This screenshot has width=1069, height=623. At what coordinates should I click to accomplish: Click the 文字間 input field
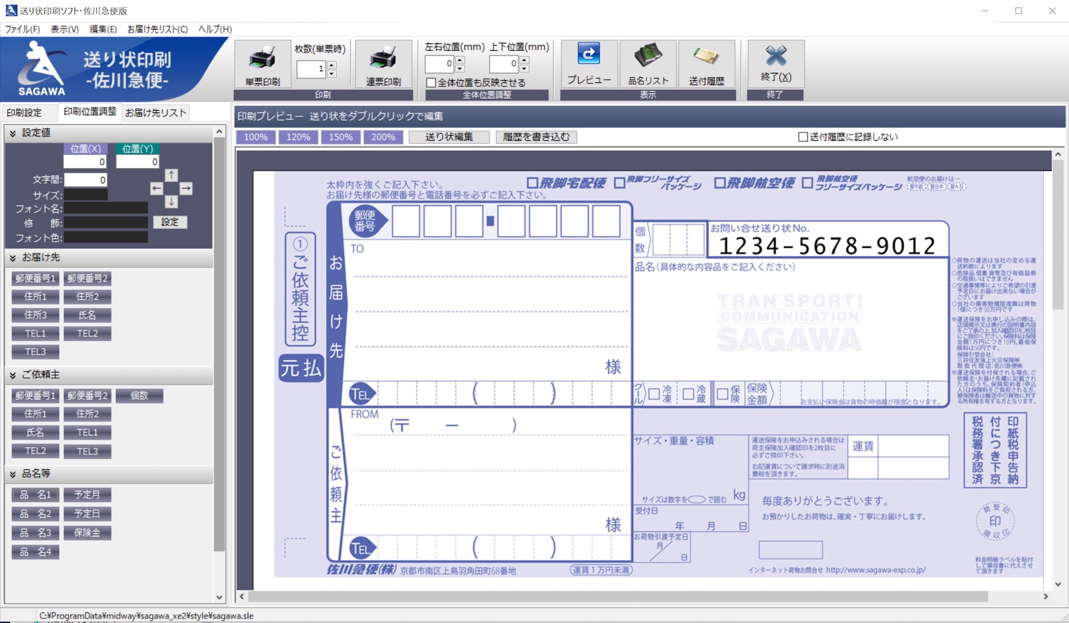(85, 180)
